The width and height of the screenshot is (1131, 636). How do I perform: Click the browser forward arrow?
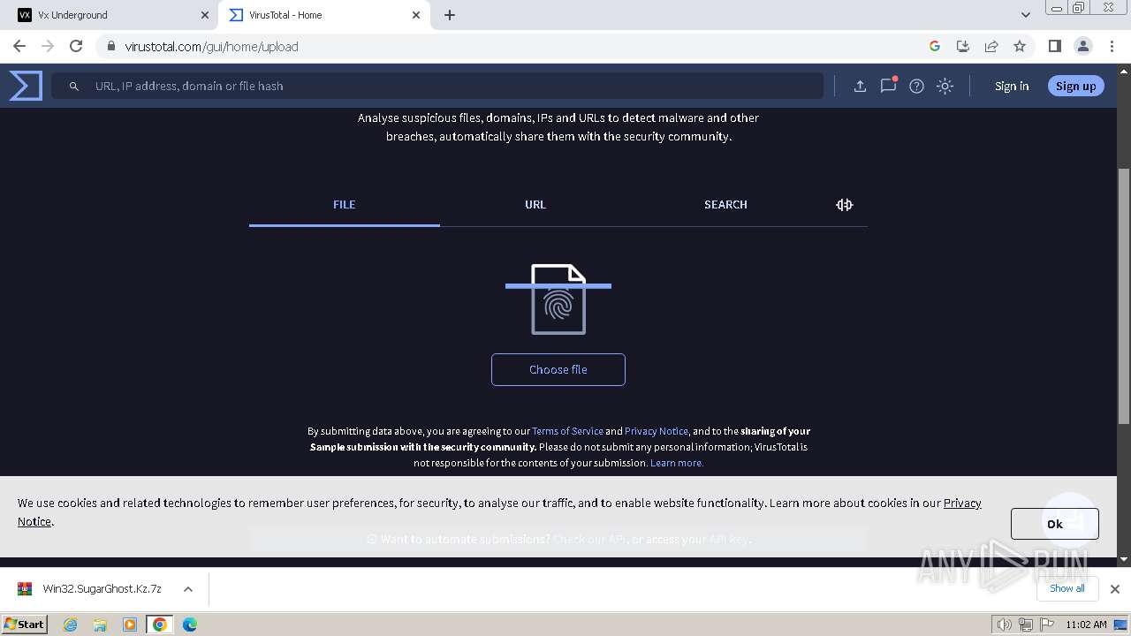(48, 46)
